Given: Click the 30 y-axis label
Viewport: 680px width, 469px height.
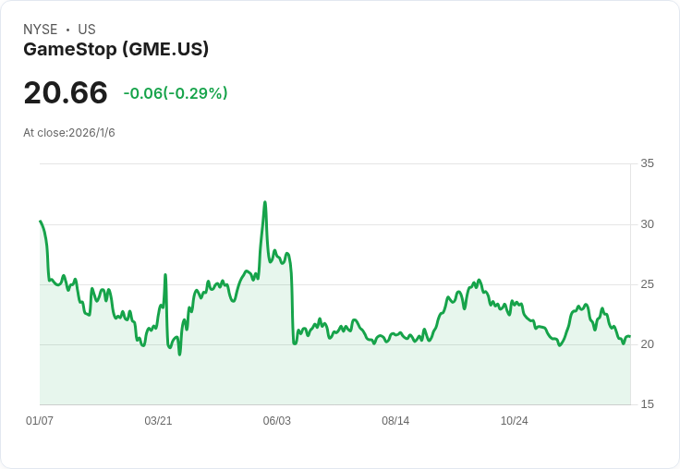Looking at the screenshot, I should pos(648,224).
